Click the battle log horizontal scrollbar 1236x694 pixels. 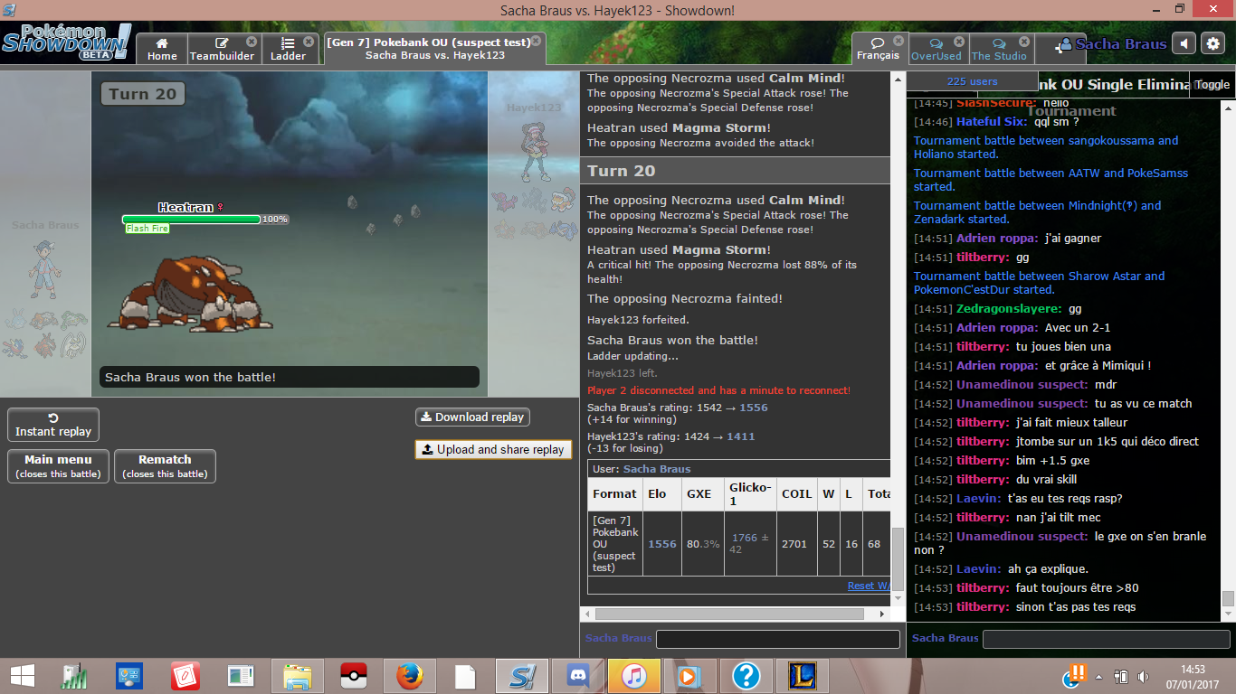(x=728, y=614)
